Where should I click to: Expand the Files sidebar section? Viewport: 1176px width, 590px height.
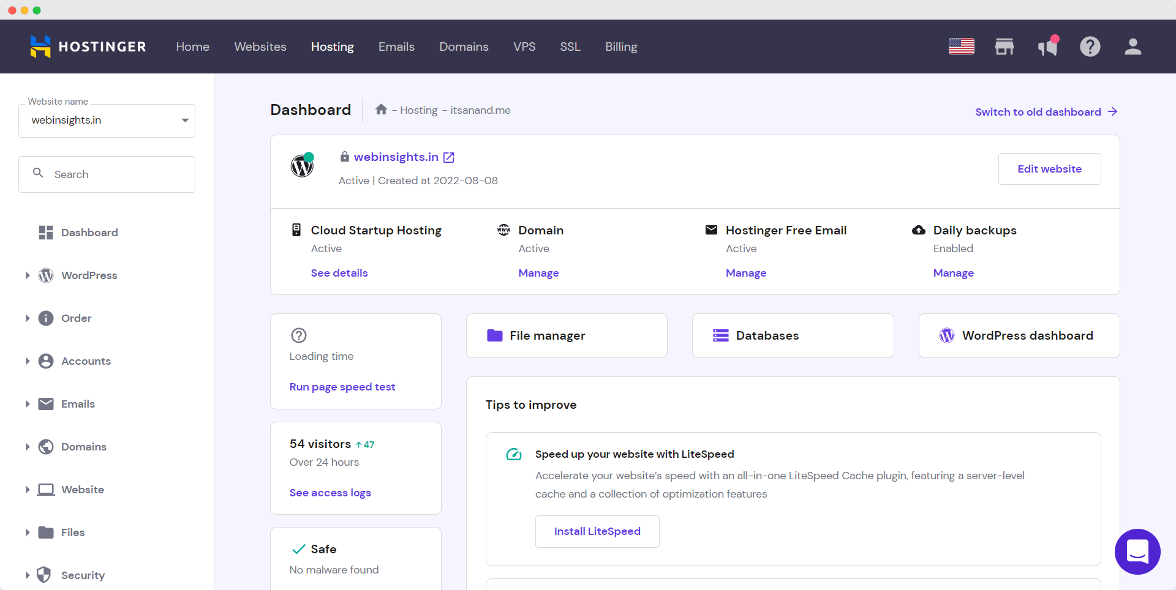(28, 532)
